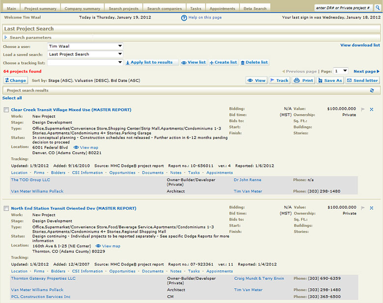This screenshot has height=303, width=383.
Task: Open CSI Information link for Clear Creek project
Action: [x=87, y=172]
